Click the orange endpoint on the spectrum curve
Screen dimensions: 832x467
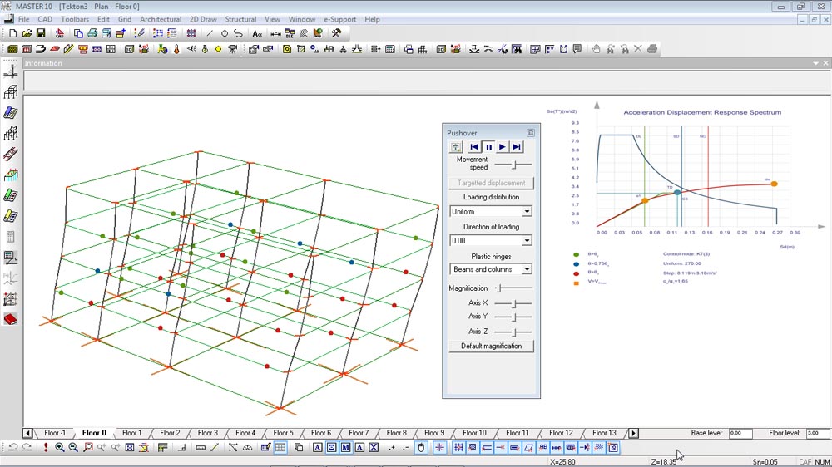(774, 184)
